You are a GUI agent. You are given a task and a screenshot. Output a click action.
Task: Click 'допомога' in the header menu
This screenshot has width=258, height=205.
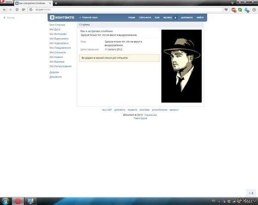click(x=187, y=18)
